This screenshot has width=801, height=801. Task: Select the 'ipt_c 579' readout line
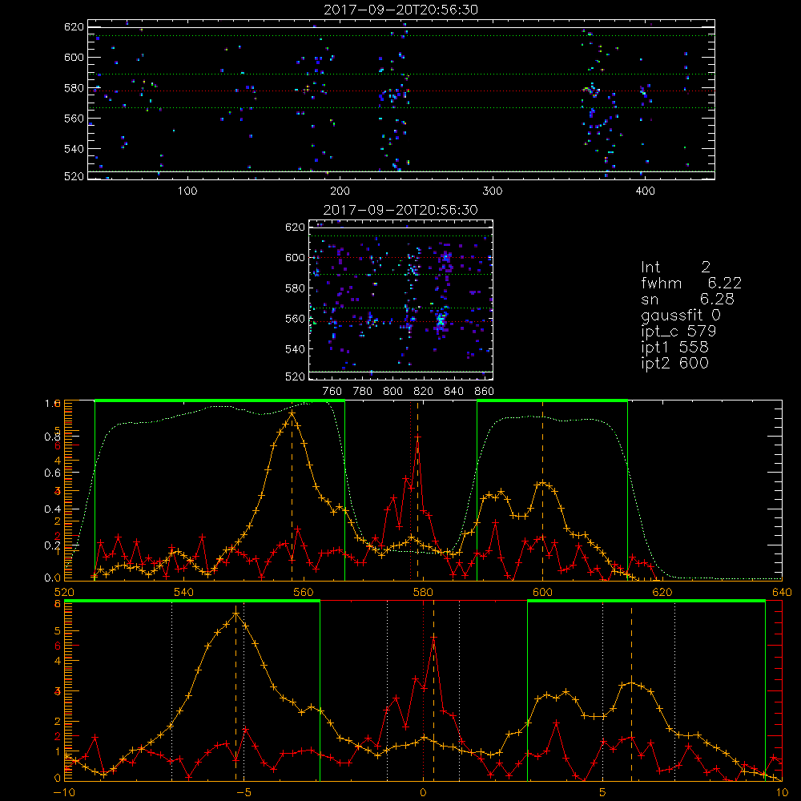678,332
